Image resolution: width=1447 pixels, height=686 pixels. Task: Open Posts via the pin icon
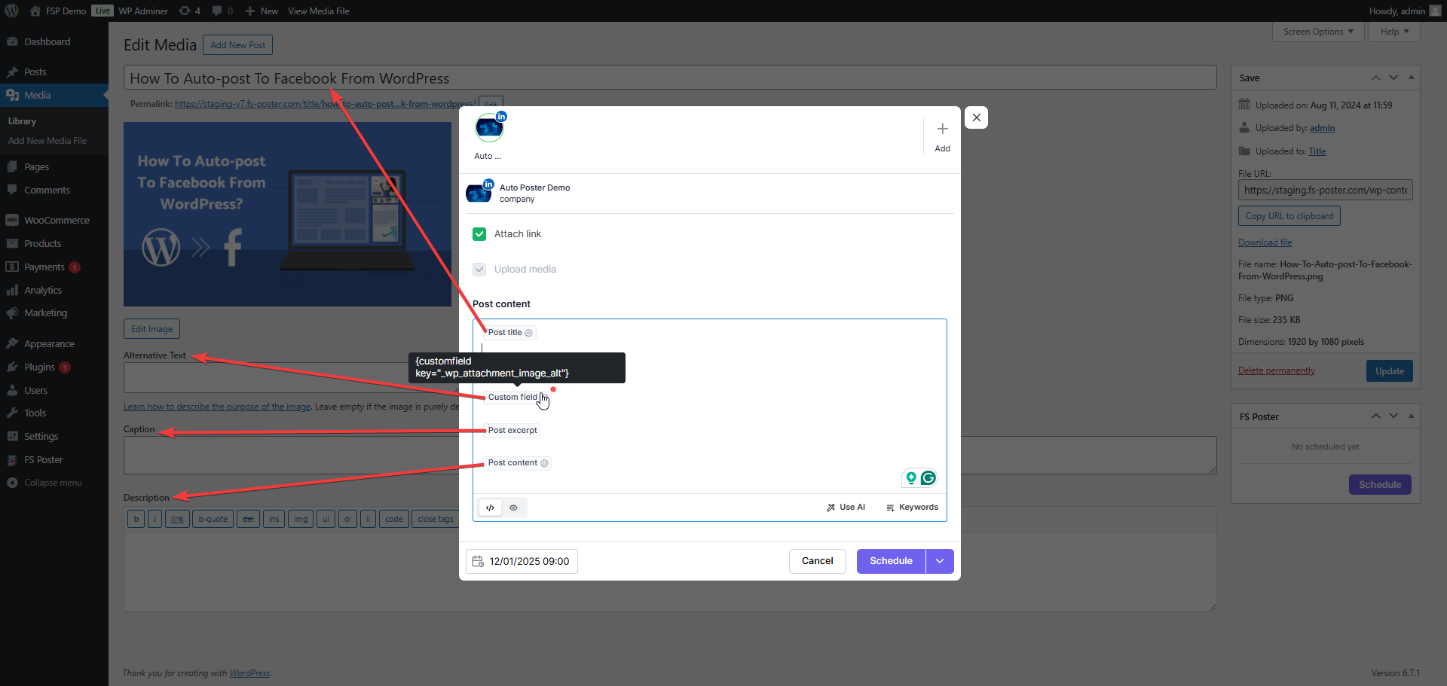click(x=12, y=72)
